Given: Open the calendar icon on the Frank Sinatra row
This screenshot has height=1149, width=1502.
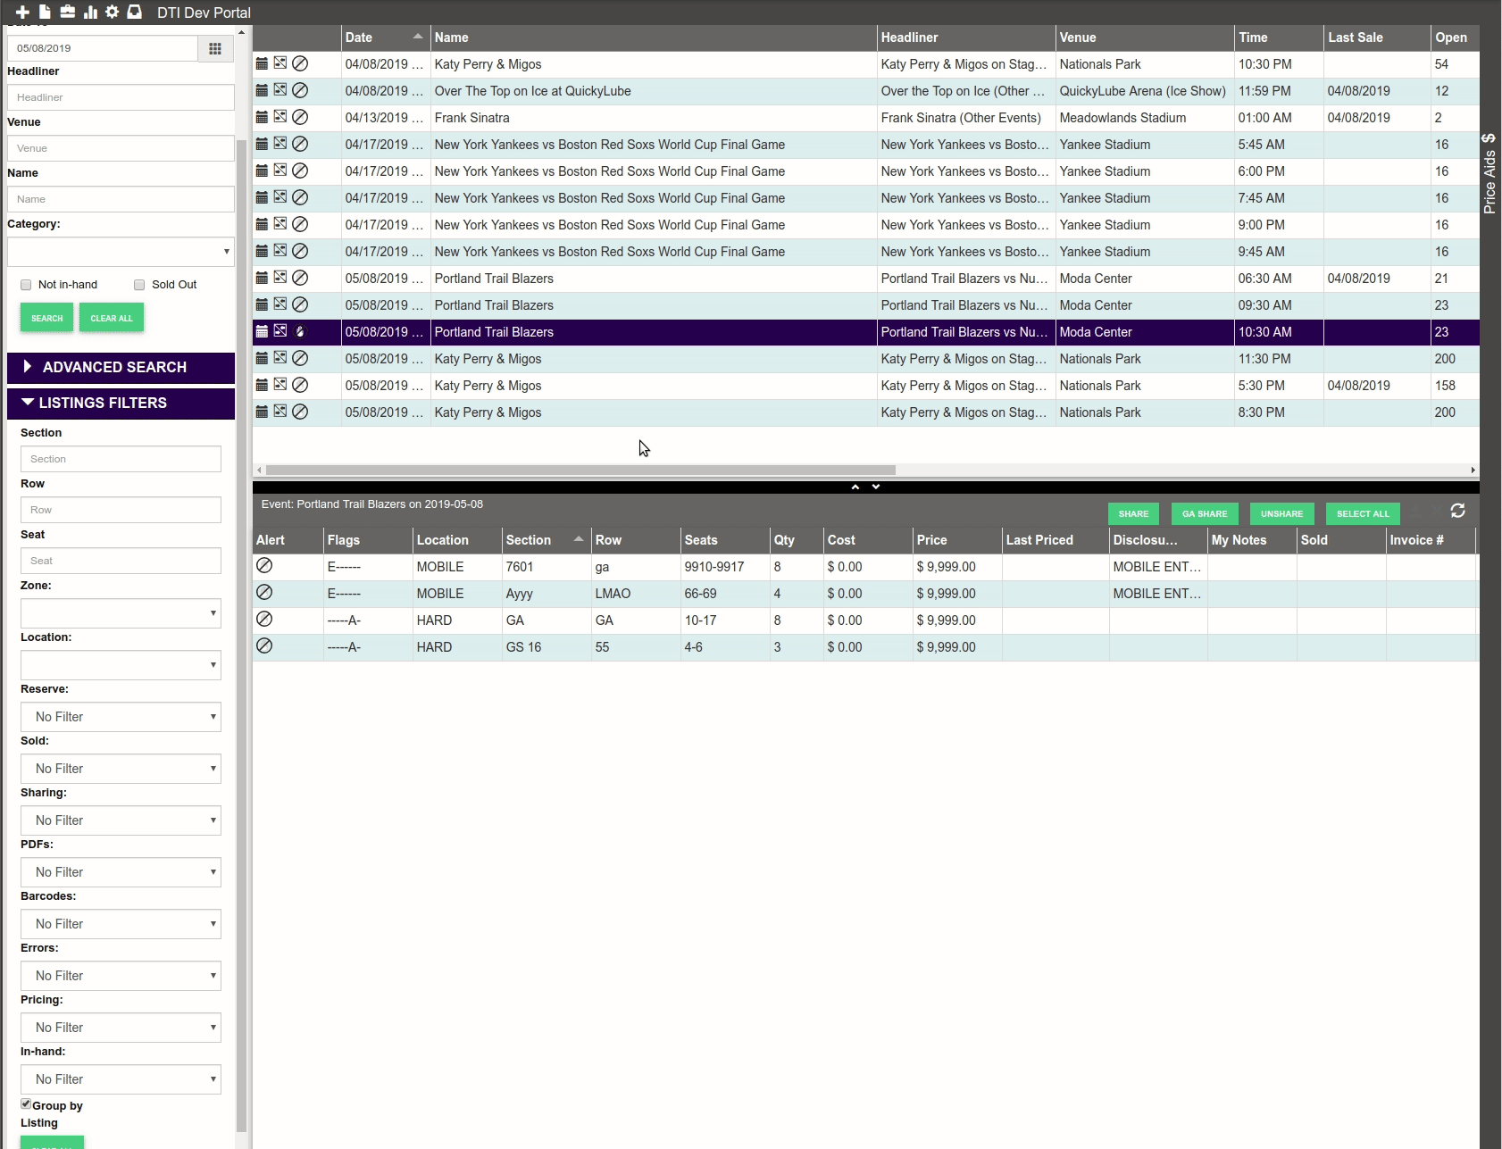Looking at the screenshot, I should [x=262, y=117].
